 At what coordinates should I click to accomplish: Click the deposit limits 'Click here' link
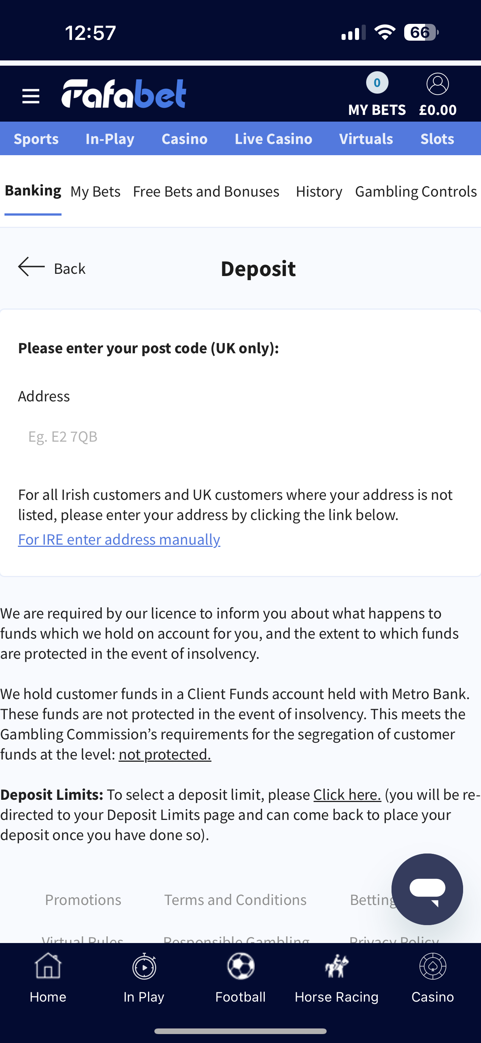347,795
